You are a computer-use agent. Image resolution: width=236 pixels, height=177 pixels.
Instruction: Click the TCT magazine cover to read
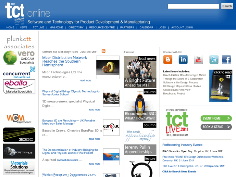click(x=221, y=86)
